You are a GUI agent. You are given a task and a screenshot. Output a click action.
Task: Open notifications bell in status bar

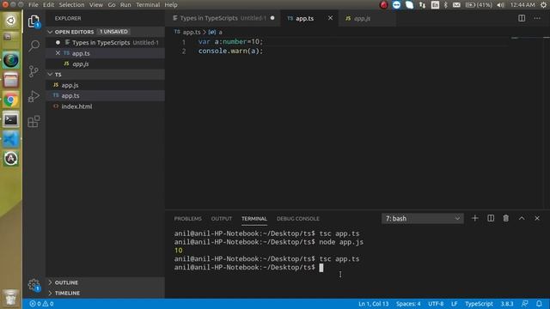[x=539, y=304]
